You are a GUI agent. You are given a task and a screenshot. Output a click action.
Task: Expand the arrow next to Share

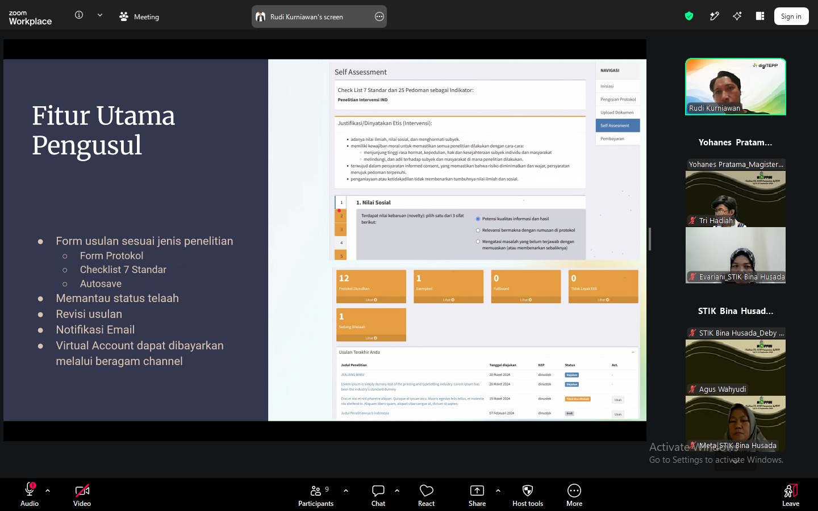pos(498,490)
